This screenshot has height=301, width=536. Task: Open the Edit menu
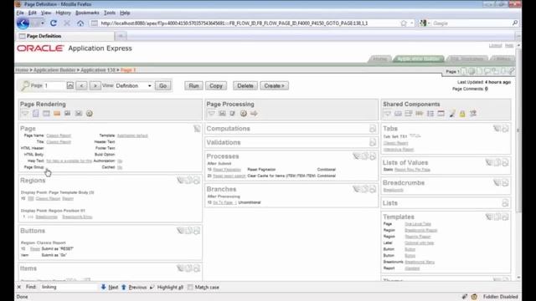32,13
